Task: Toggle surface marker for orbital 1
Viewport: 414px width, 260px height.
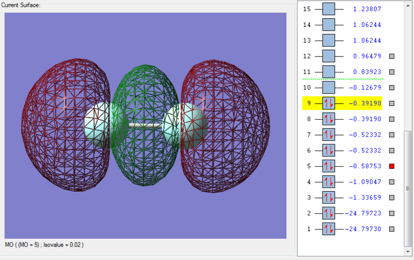Action: pyautogui.click(x=392, y=229)
